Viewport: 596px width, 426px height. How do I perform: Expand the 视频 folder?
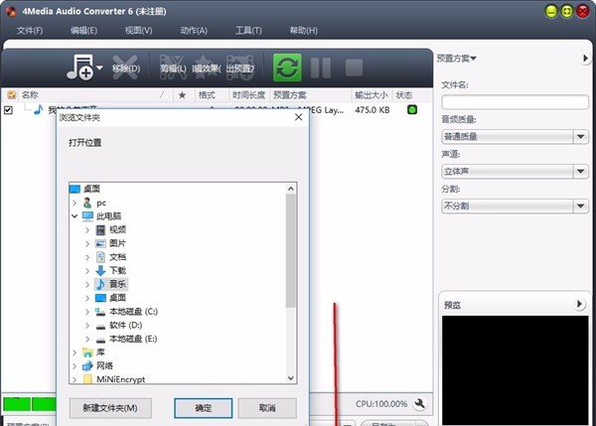[87, 230]
